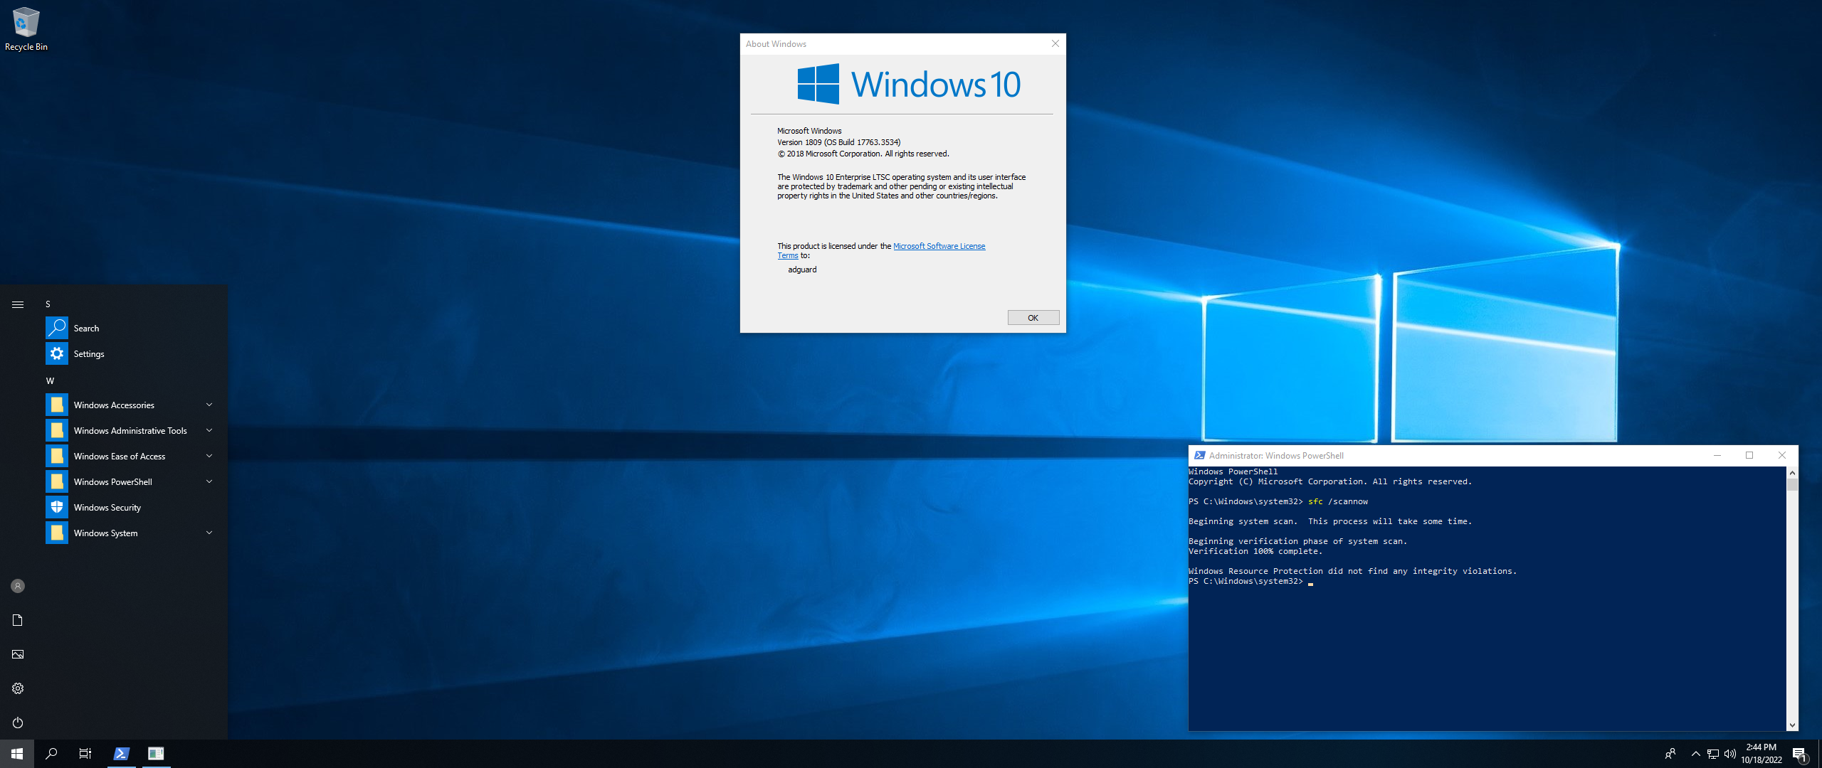Viewport: 1822px width, 768px height.
Task: Open the Action Center notifications icon
Action: 1799,754
